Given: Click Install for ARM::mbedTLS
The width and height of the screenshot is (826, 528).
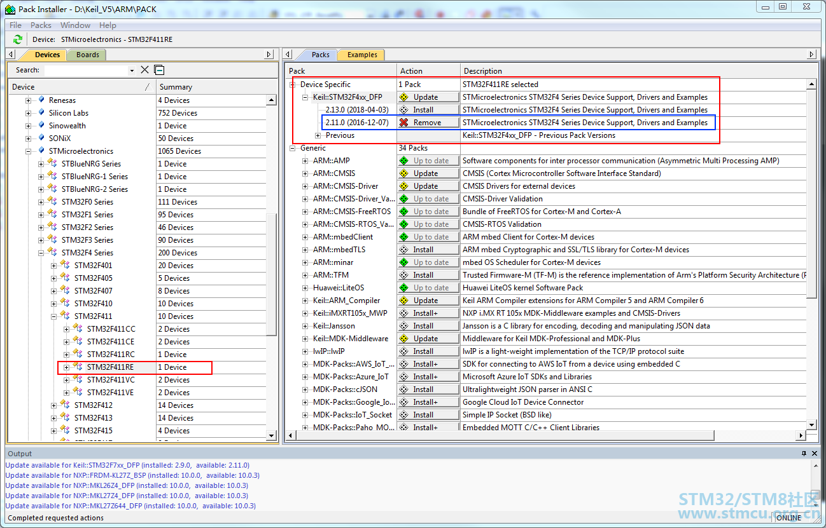Looking at the screenshot, I should [428, 250].
